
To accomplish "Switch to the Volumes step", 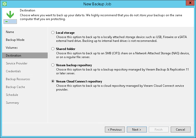I will click(x=12, y=48).
